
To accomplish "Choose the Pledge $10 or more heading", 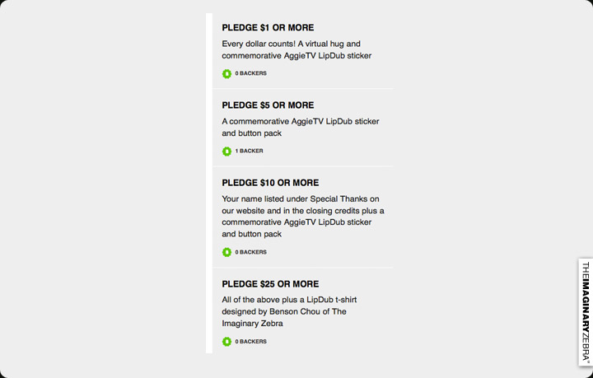I will 270,183.
